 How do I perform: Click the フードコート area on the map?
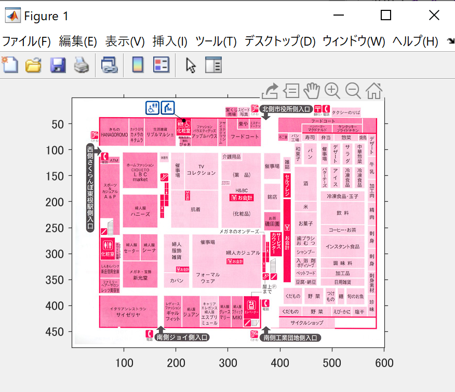tap(244, 136)
